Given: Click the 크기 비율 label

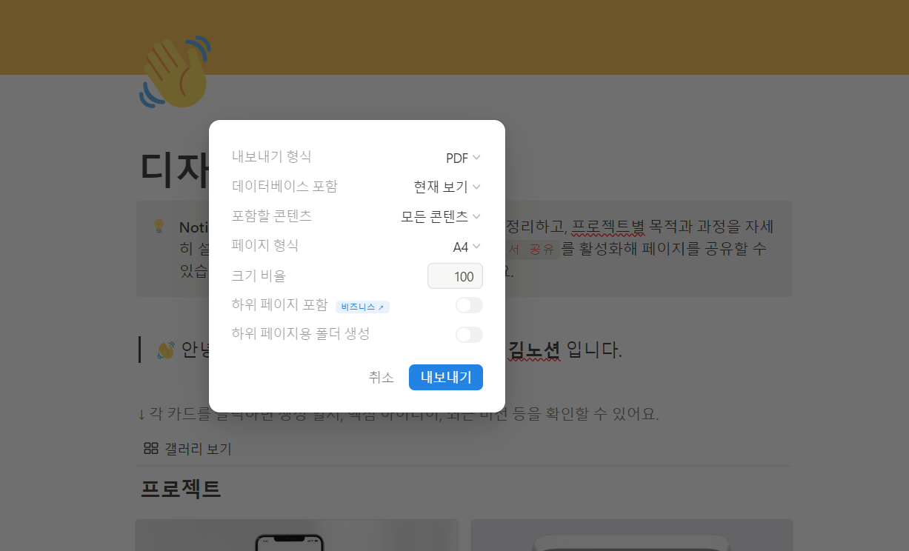Looking at the screenshot, I should [259, 275].
